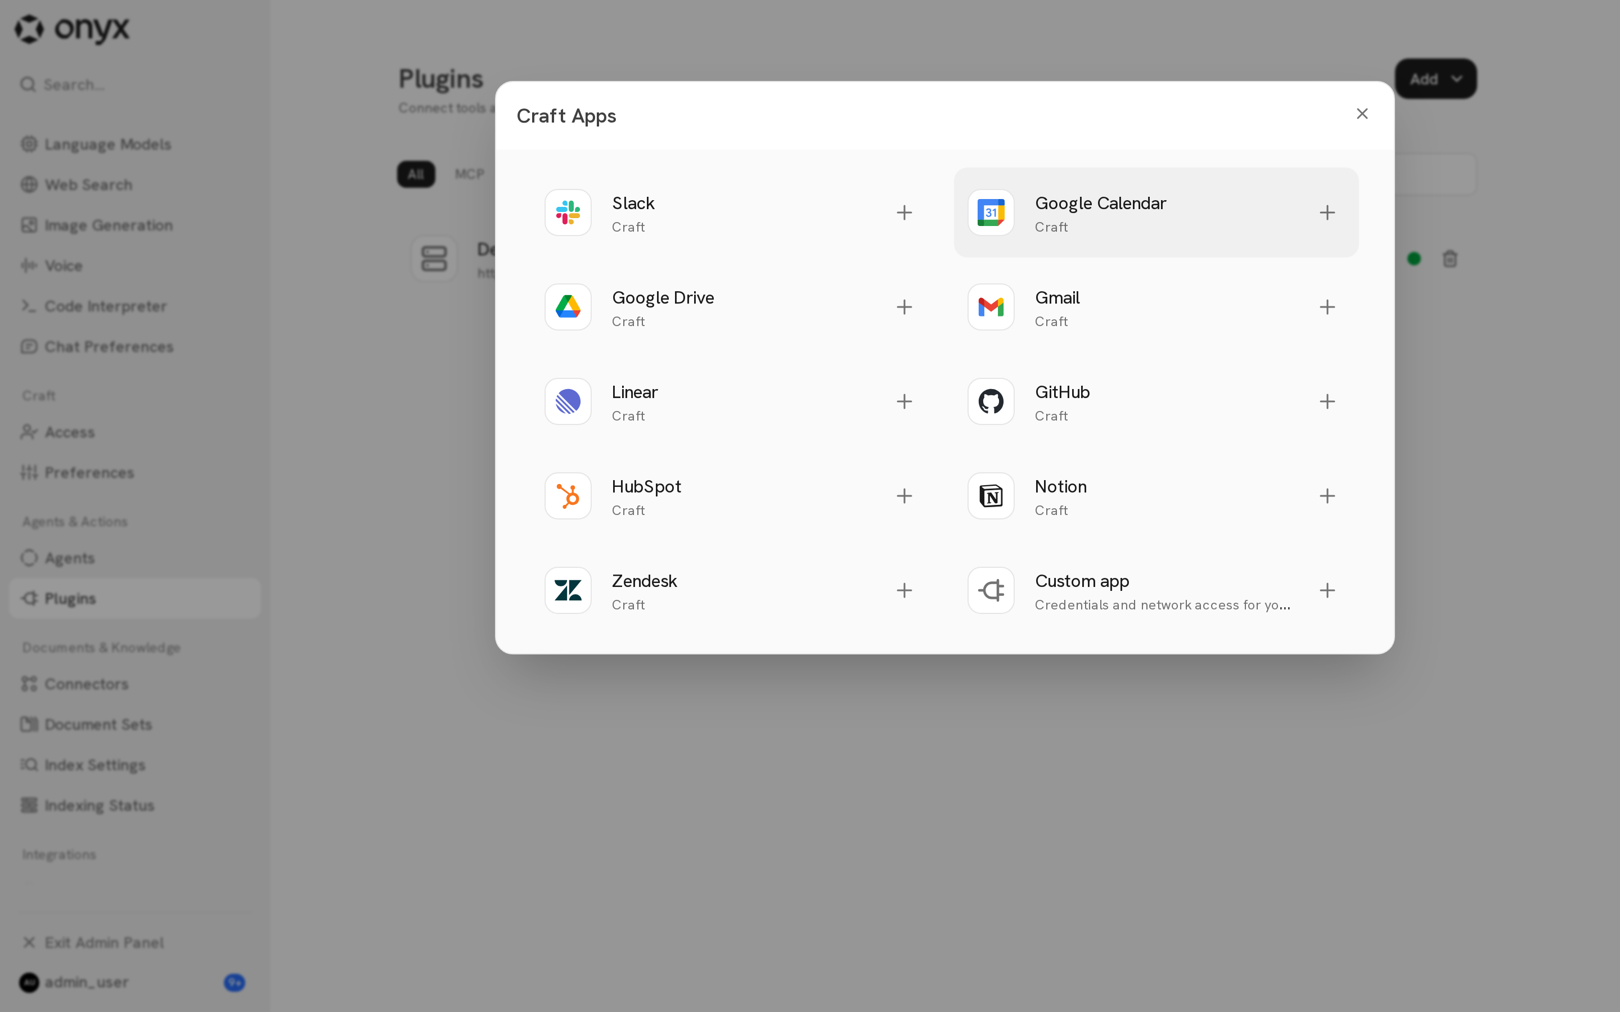Open Agents page in sidebar
This screenshot has width=1620, height=1012.
[134, 558]
